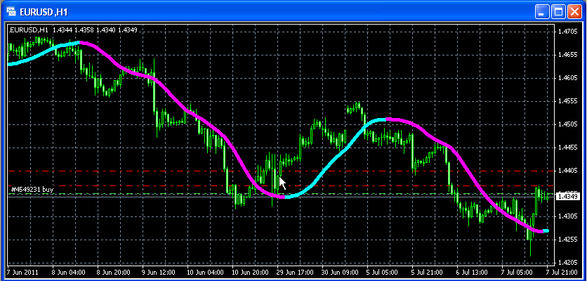
Task: Close the EURUSD,H1 chart window
Action: 574,11
